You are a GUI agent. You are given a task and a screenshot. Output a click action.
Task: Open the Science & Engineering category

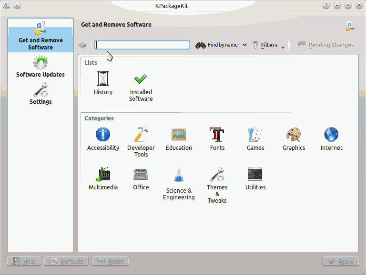[x=179, y=184]
